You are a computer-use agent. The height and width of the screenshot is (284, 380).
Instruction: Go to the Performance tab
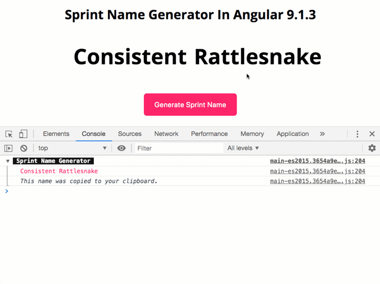point(209,134)
